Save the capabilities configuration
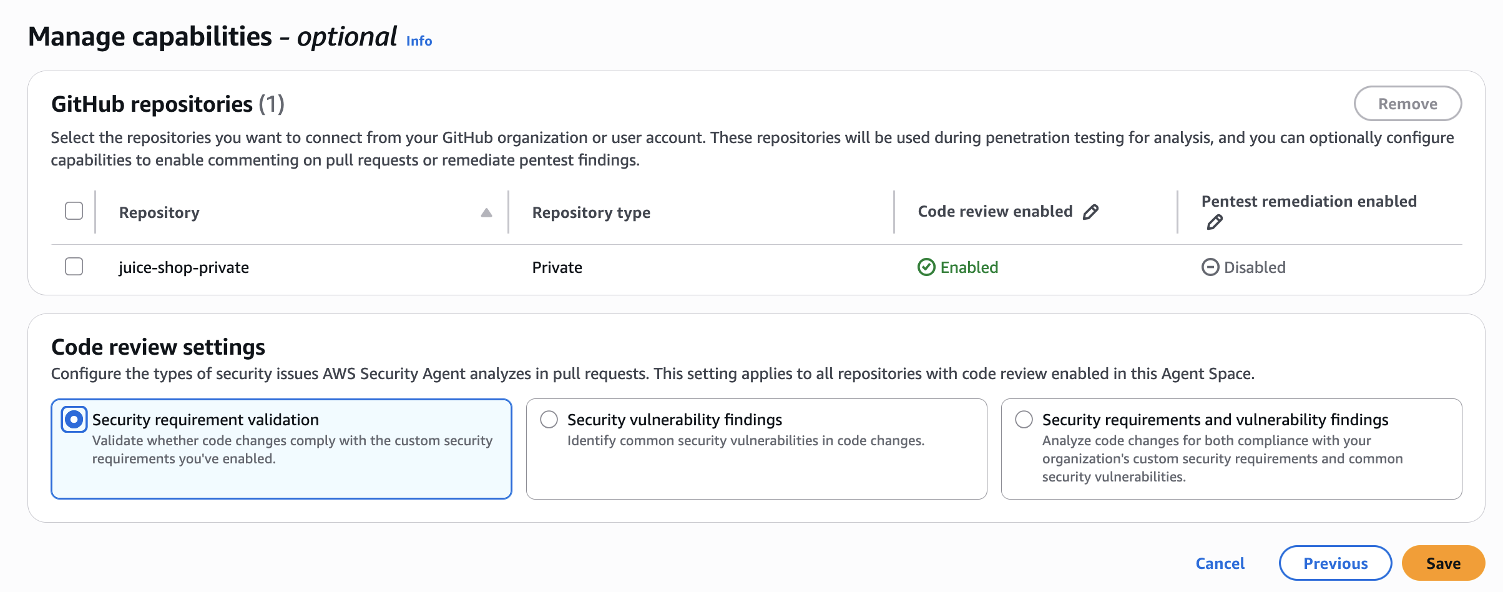Image resolution: width=1503 pixels, height=592 pixels. coord(1442,563)
